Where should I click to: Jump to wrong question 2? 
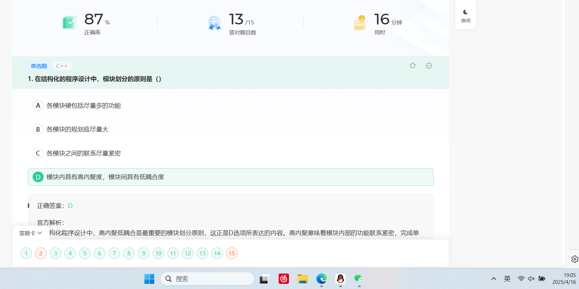click(x=41, y=253)
